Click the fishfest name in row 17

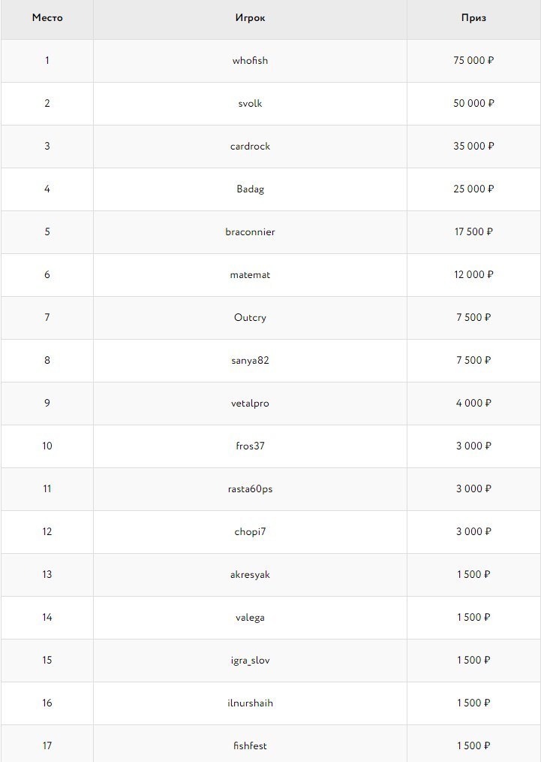[x=250, y=746]
